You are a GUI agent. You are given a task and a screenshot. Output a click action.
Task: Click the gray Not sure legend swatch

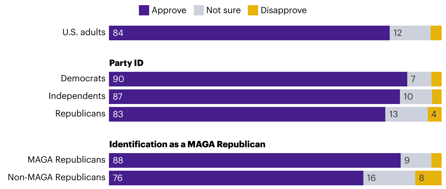[x=199, y=10]
